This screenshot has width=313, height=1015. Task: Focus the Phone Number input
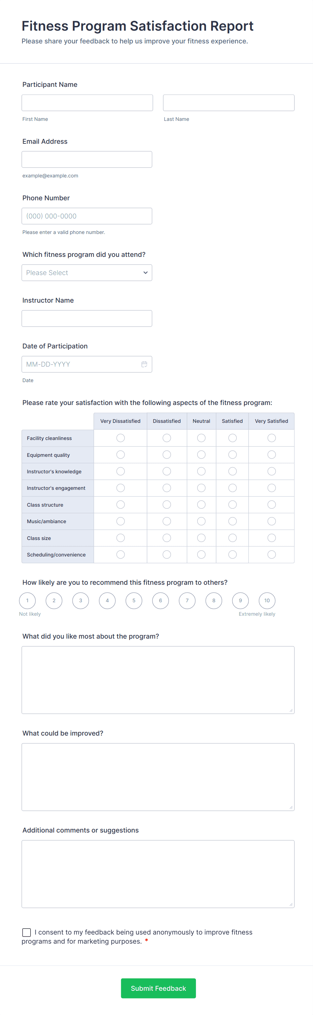click(86, 216)
